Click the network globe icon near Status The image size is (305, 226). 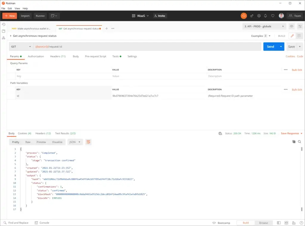(x=220, y=133)
